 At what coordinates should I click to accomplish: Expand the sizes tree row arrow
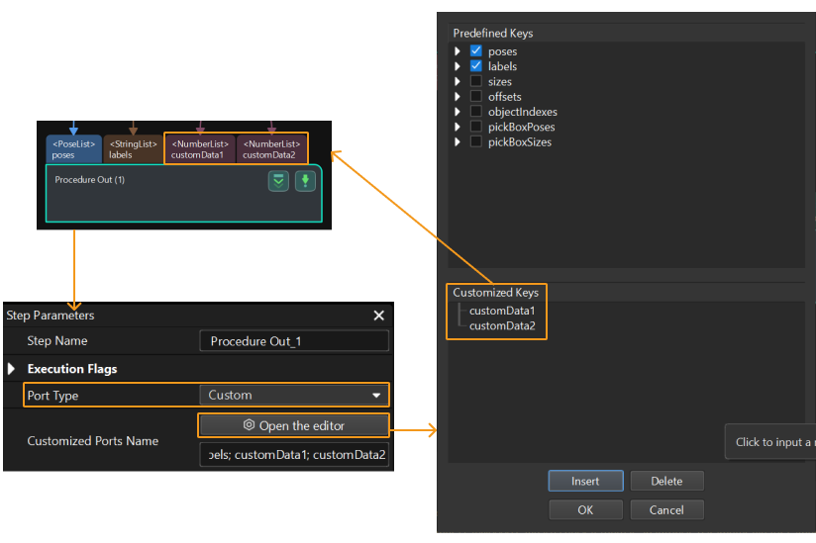[458, 81]
